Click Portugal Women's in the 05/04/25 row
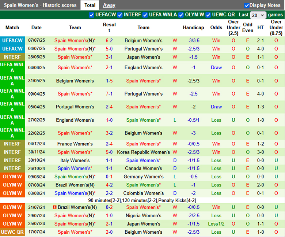Viewport: 285px width, 237px height. tap(75, 107)
